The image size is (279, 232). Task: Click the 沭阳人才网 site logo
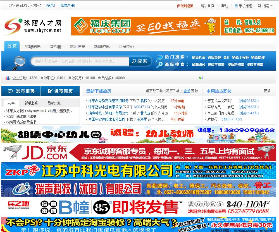[33, 26]
